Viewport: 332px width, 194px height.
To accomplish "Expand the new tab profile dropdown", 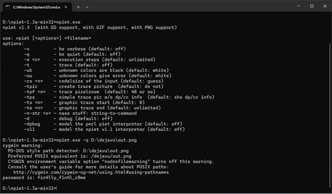I will [87, 7].
